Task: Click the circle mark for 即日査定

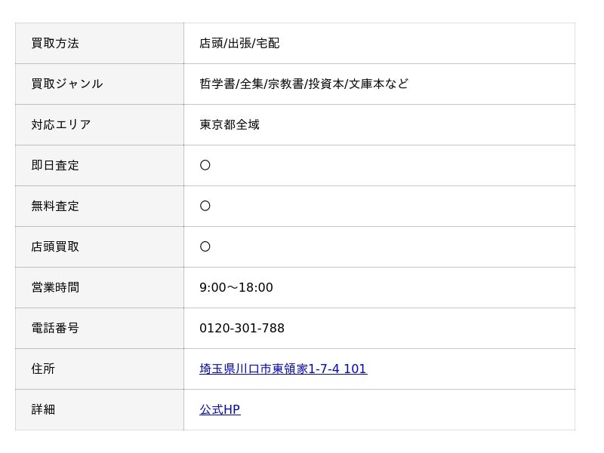Action: (205, 166)
